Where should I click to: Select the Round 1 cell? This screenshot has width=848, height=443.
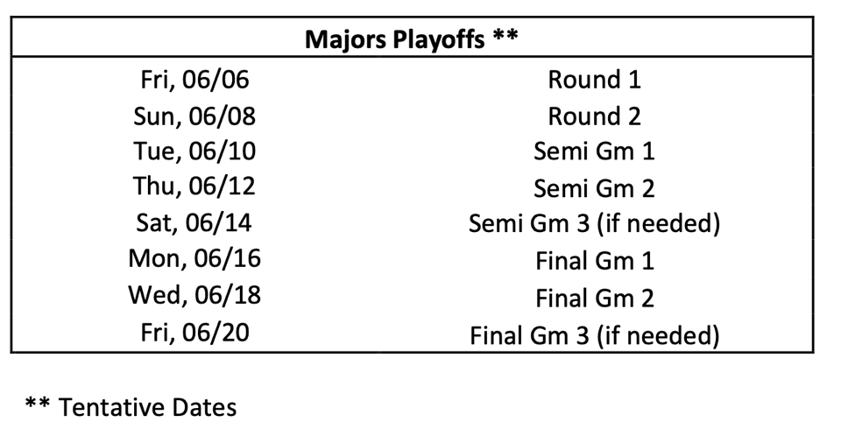(594, 80)
